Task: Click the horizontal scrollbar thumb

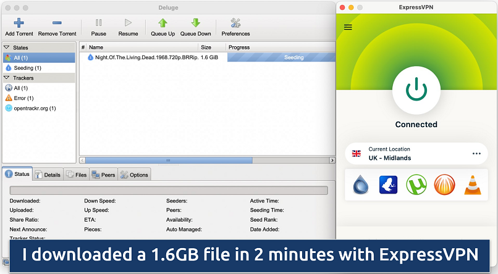Action: [169, 160]
